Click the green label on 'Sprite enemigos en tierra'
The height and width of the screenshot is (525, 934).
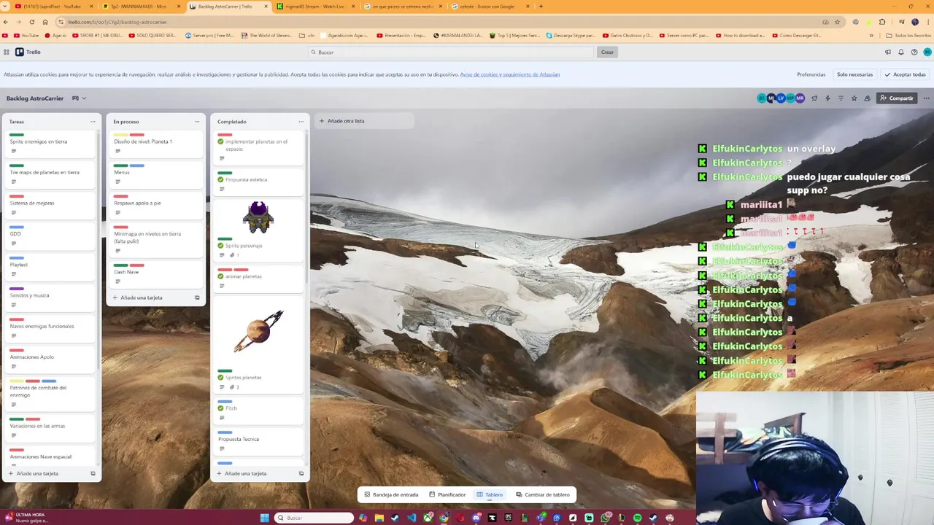coord(16,135)
